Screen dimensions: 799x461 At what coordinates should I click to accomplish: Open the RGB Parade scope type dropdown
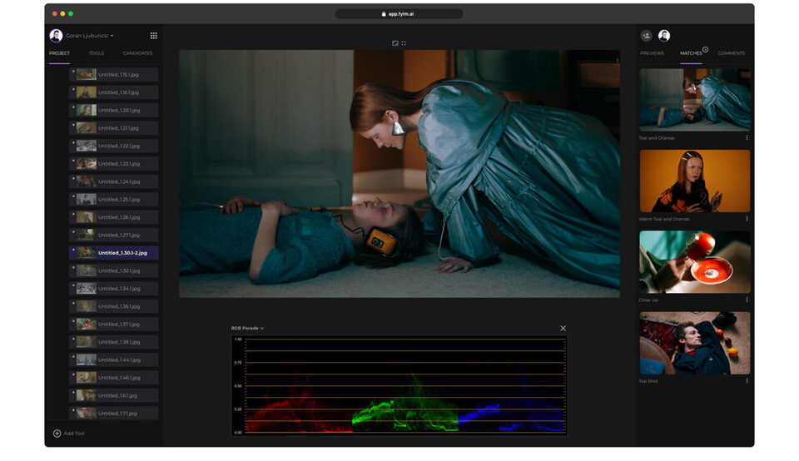pyautogui.click(x=247, y=329)
